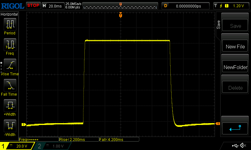Screen dimensions: 251x150
Task: Select the Channel 1 20.0 V tab
Action: pyautogui.click(x=17, y=146)
